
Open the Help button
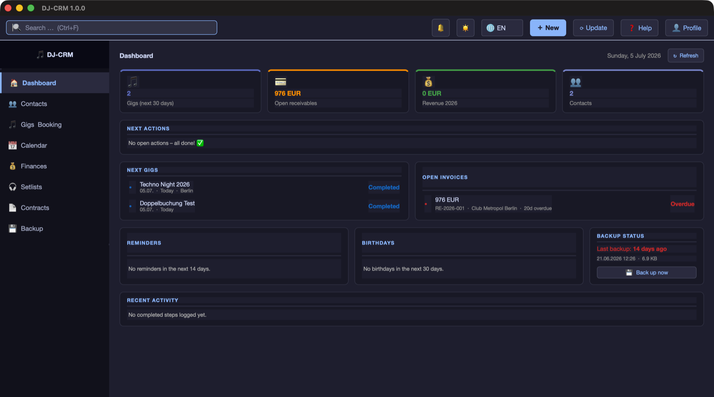pyautogui.click(x=639, y=28)
